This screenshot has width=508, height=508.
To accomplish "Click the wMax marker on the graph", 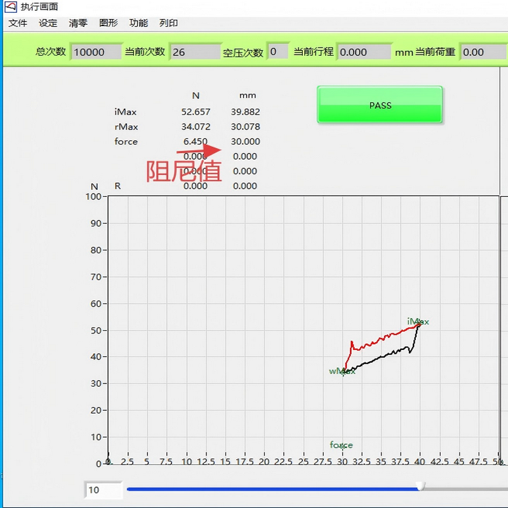I will (344, 371).
